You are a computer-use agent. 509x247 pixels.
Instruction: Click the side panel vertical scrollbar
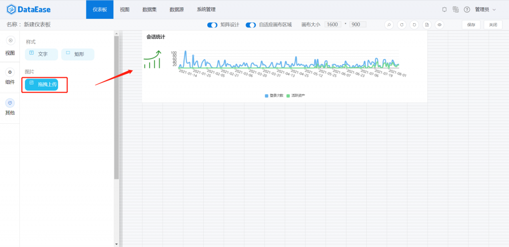point(116,107)
